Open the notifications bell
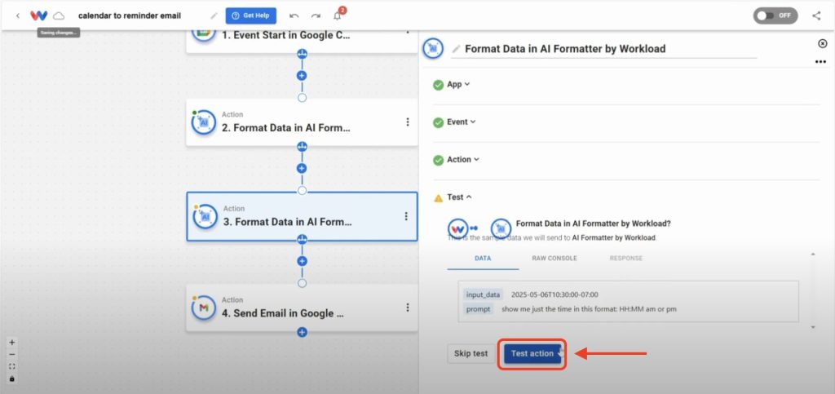Image resolution: width=835 pixels, height=394 pixels. [x=337, y=16]
